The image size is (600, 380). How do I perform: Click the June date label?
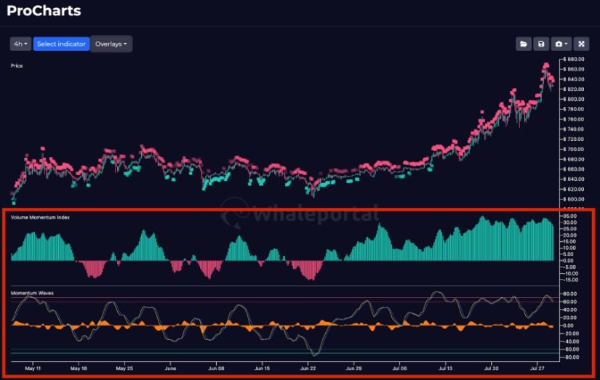(x=170, y=368)
